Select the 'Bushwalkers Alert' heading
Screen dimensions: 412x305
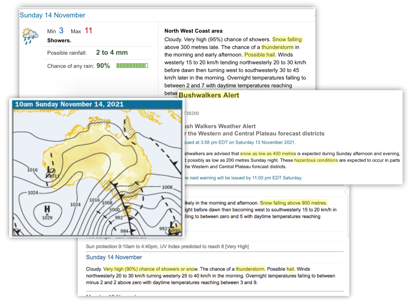[x=209, y=95]
